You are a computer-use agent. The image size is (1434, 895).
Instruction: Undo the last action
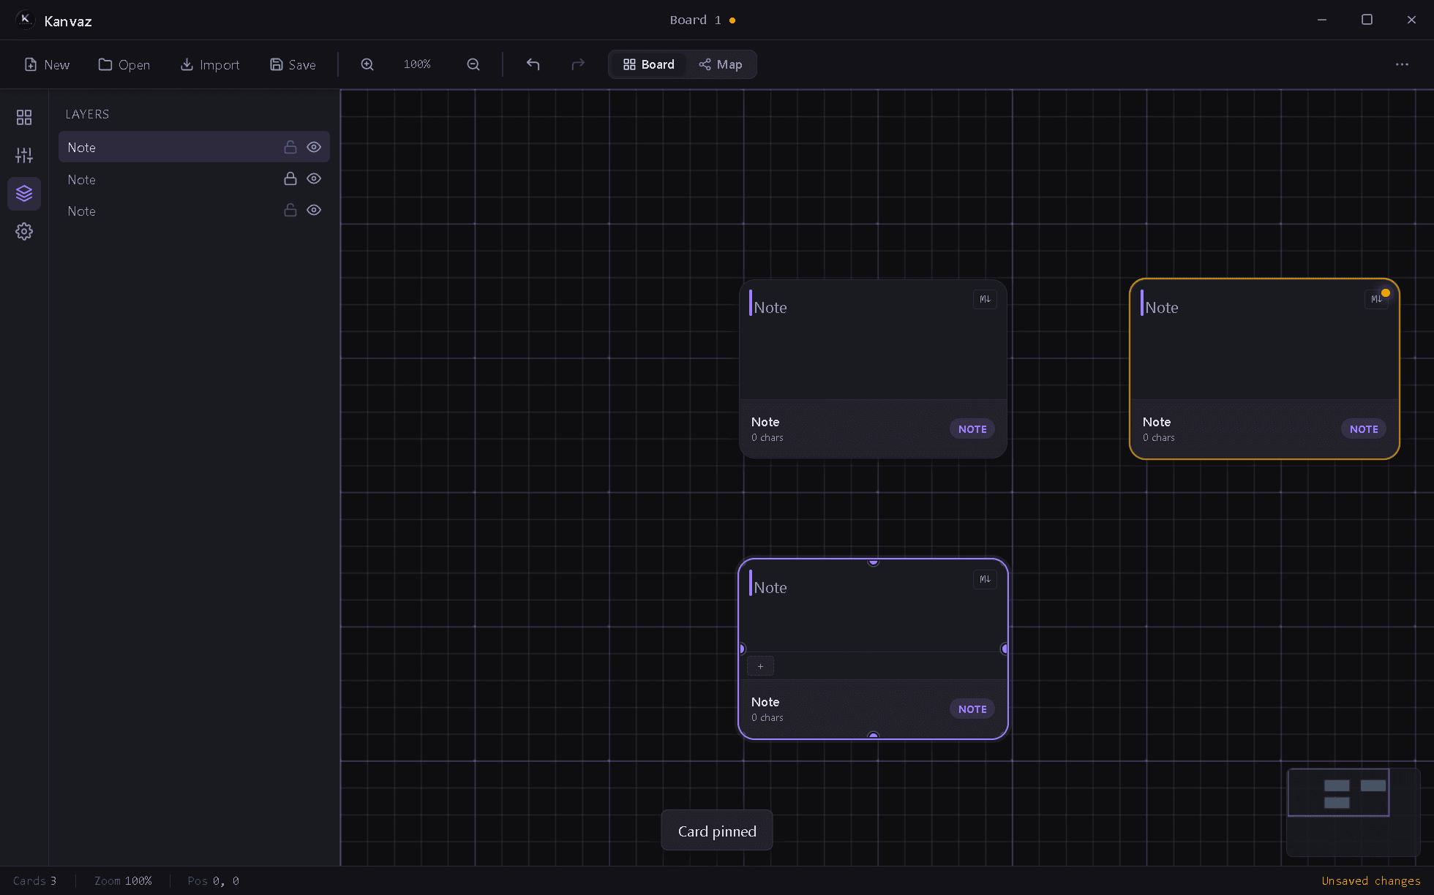point(533,64)
